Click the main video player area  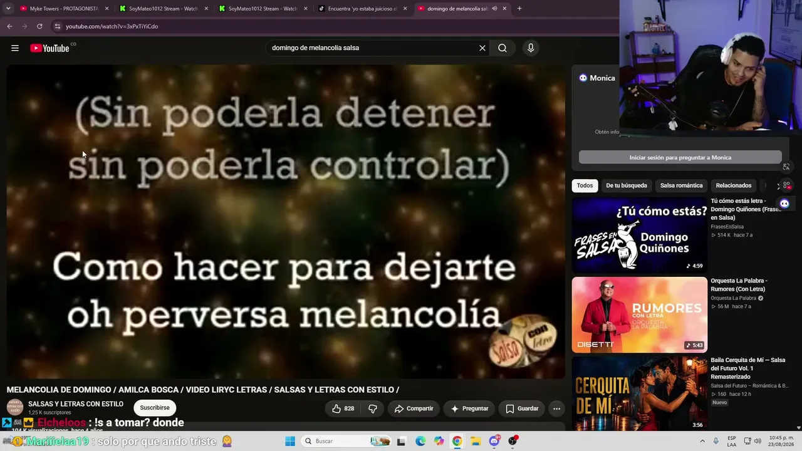286,222
